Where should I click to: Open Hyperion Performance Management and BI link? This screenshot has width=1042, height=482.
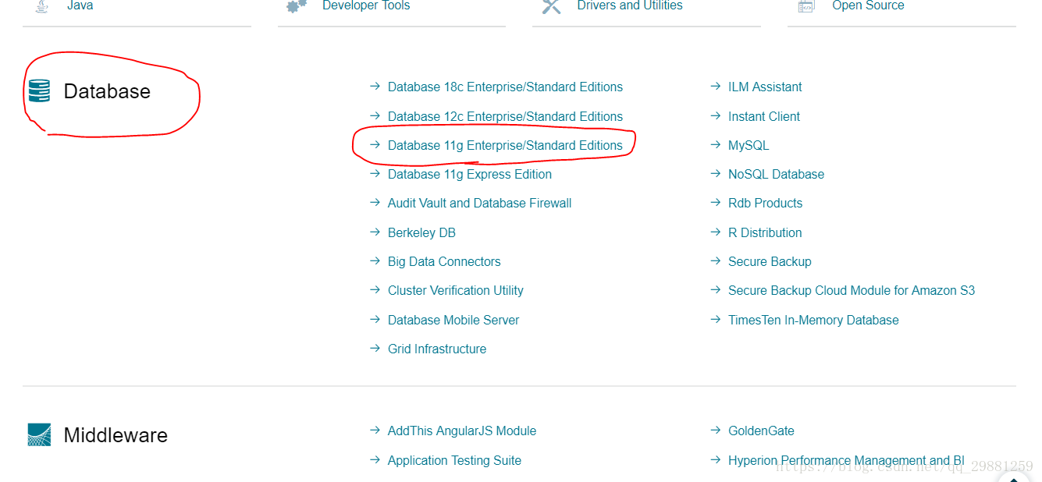point(846,460)
